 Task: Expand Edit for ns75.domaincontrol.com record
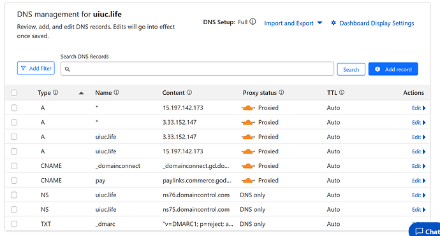(419, 210)
